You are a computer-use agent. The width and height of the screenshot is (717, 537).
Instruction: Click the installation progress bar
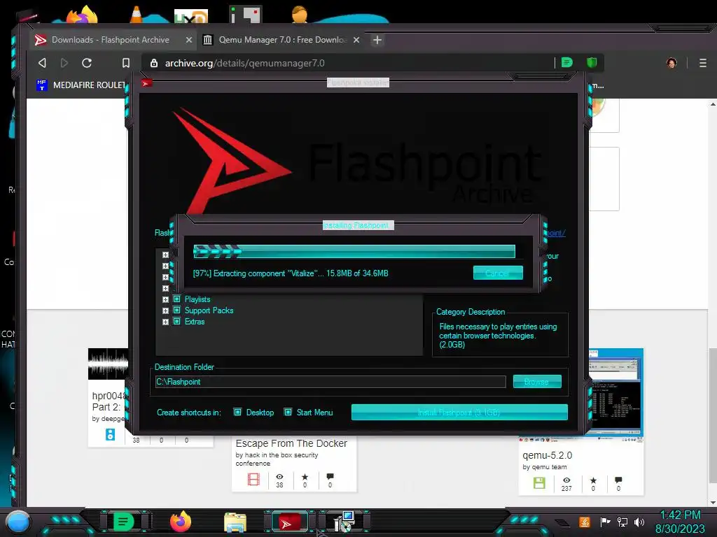pos(354,251)
